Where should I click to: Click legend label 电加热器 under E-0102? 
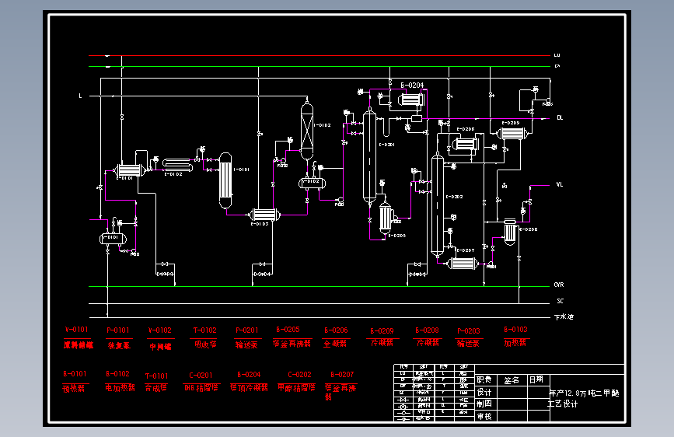point(120,387)
